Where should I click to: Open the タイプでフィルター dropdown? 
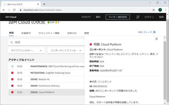[27, 50]
